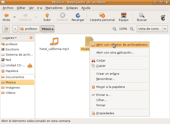Toggle text location entry edit button
The height and width of the screenshot is (124, 170).
point(6,29)
